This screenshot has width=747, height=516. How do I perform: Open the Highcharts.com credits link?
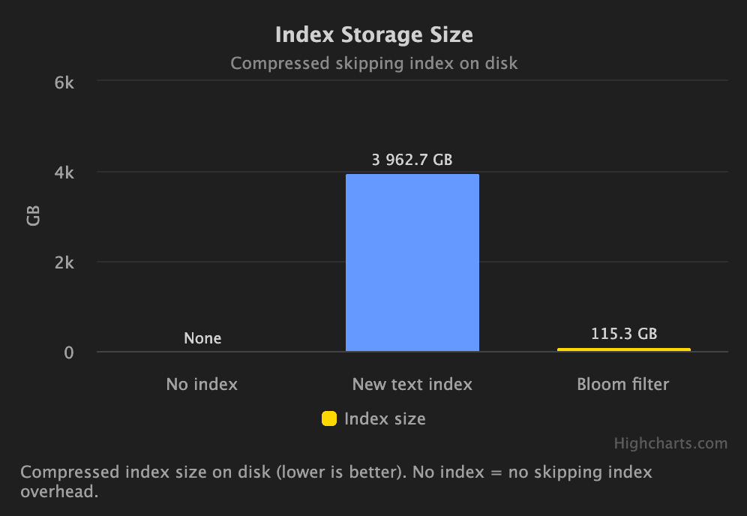(x=670, y=443)
